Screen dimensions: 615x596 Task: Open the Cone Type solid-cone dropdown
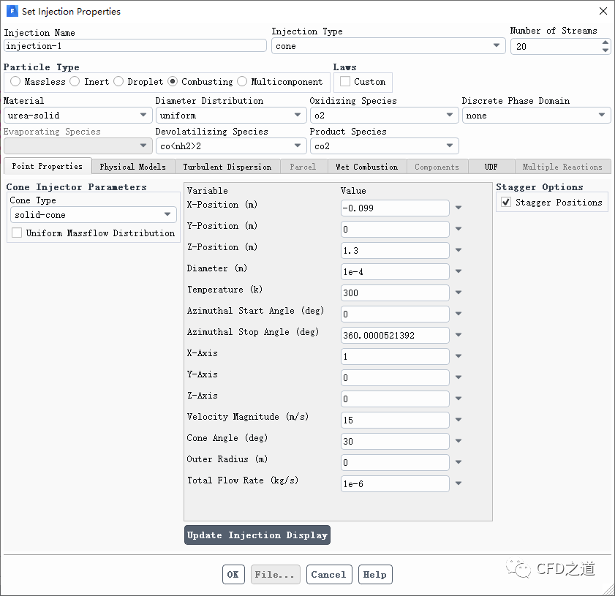[94, 215]
